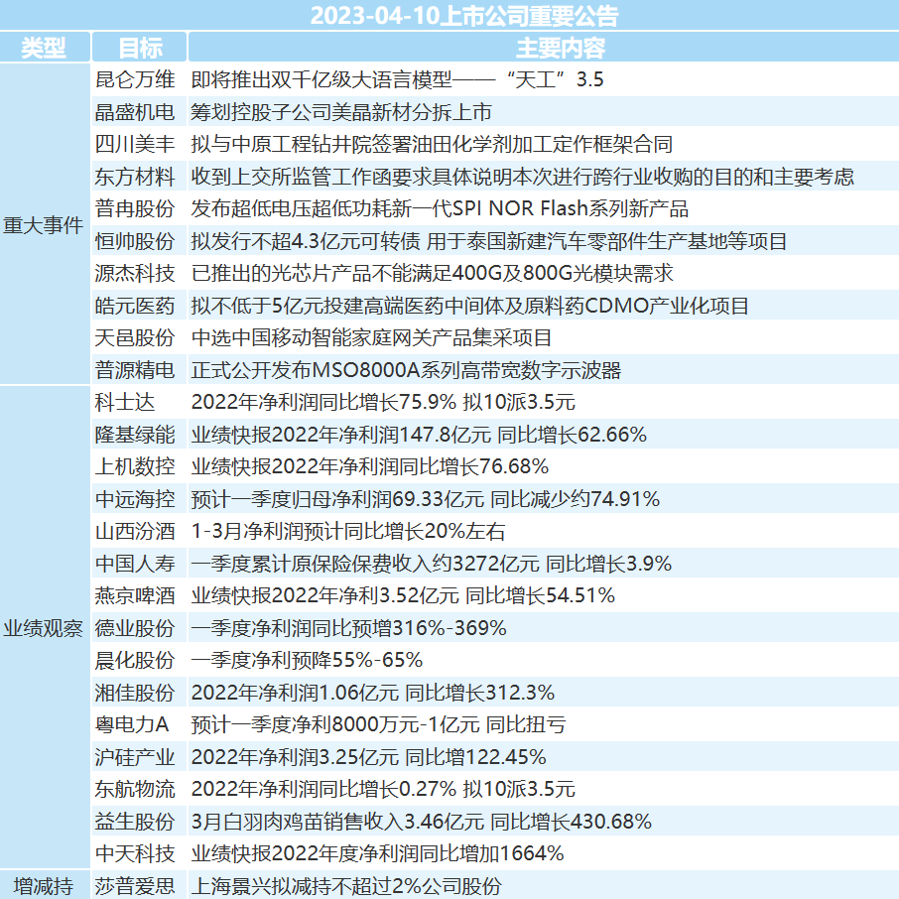Click the text about 净利润同比增加1664%
899x899 pixels.
pyautogui.click(x=377, y=853)
